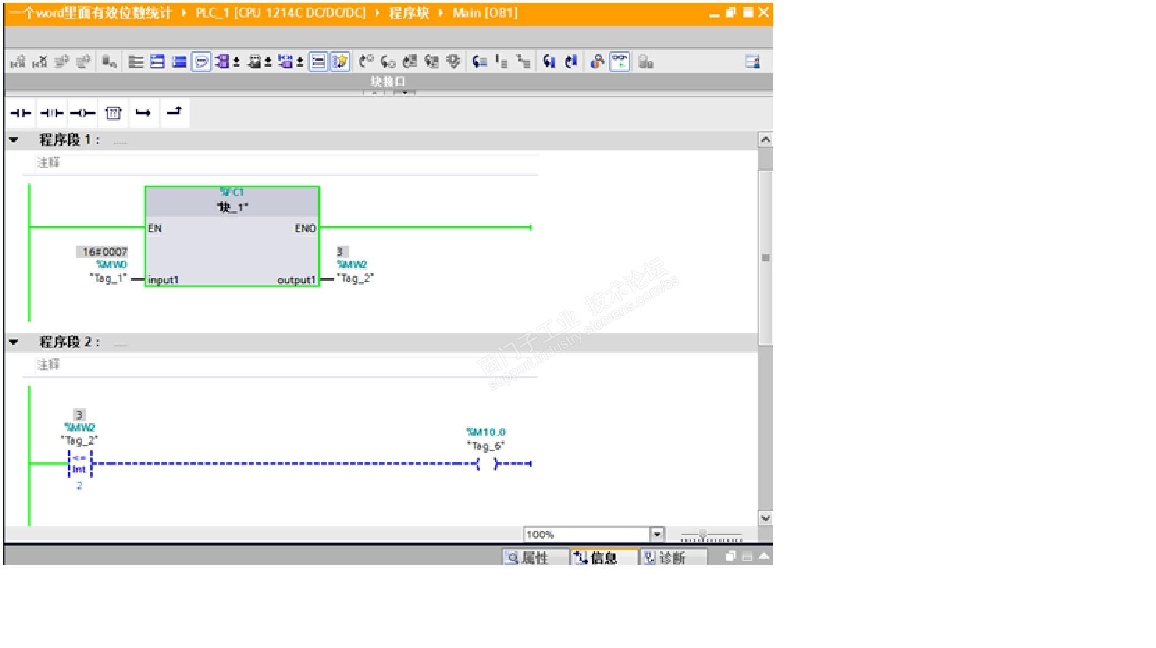Screen dimensions: 1156x648
Task: Insert an output coil instruction
Action: tap(82, 113)
